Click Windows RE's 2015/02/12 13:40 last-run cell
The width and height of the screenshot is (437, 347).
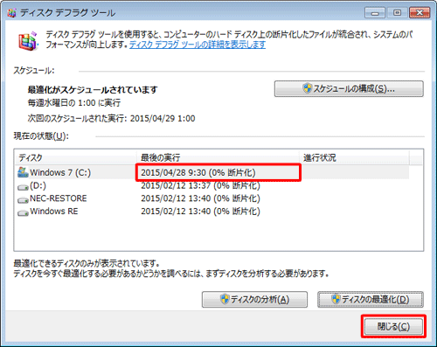(200, 212)
